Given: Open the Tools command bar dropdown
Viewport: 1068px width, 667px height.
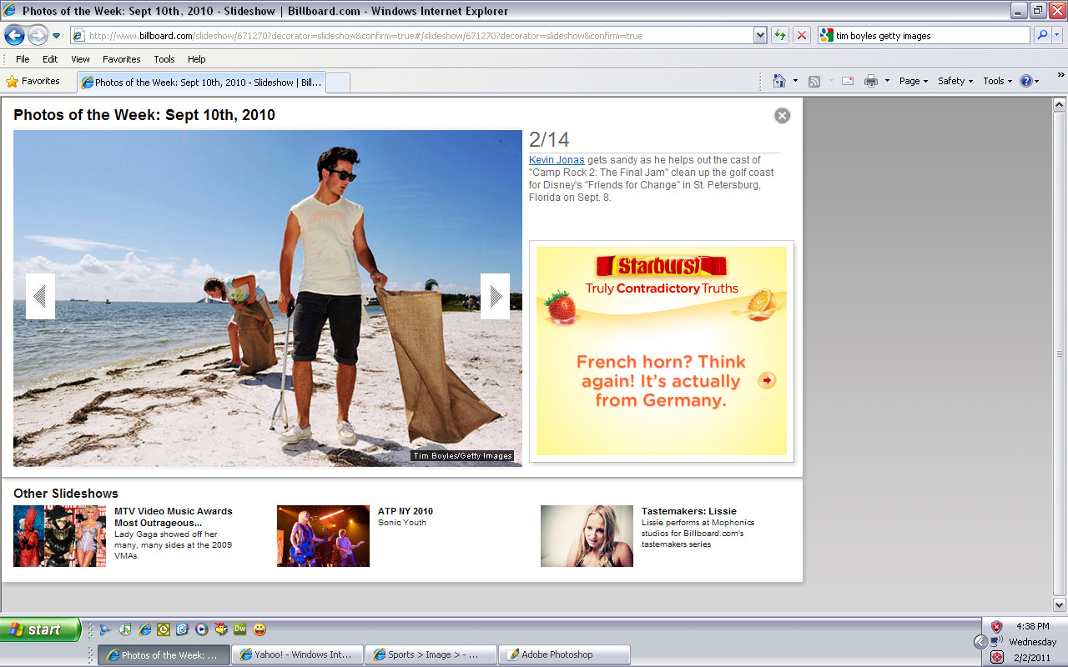Looking at the screenshot, I should tap(997, 81).
